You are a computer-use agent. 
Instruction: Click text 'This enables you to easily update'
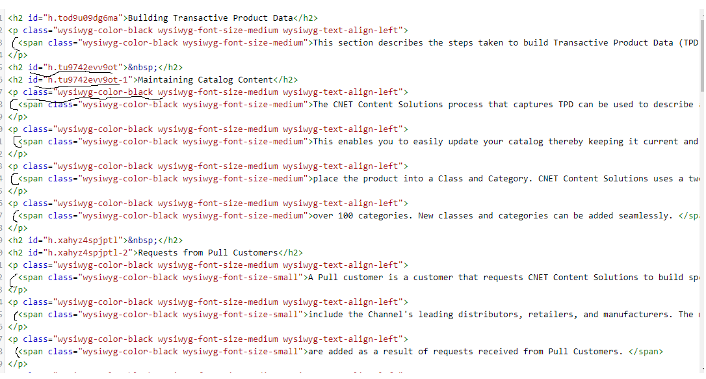(395, 141)
